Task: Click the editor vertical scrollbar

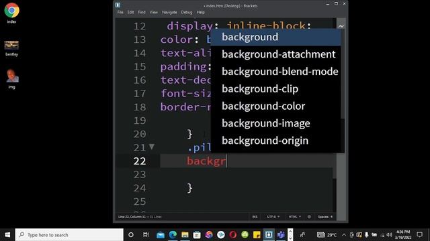Action: [x=335, y=98]
